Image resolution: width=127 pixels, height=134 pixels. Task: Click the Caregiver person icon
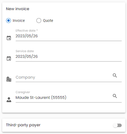coord(9,99)
